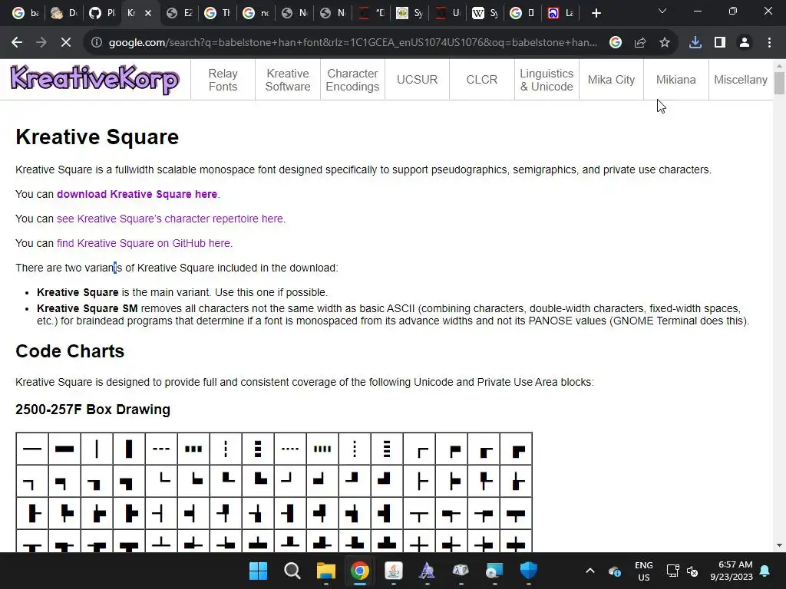786x589 pixels.
Task: Open Chrome downloads icon
Action: pyautogui.click(x=695, y=43)
